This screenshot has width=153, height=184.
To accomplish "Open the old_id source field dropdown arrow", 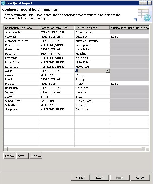I will pos(108,71).
